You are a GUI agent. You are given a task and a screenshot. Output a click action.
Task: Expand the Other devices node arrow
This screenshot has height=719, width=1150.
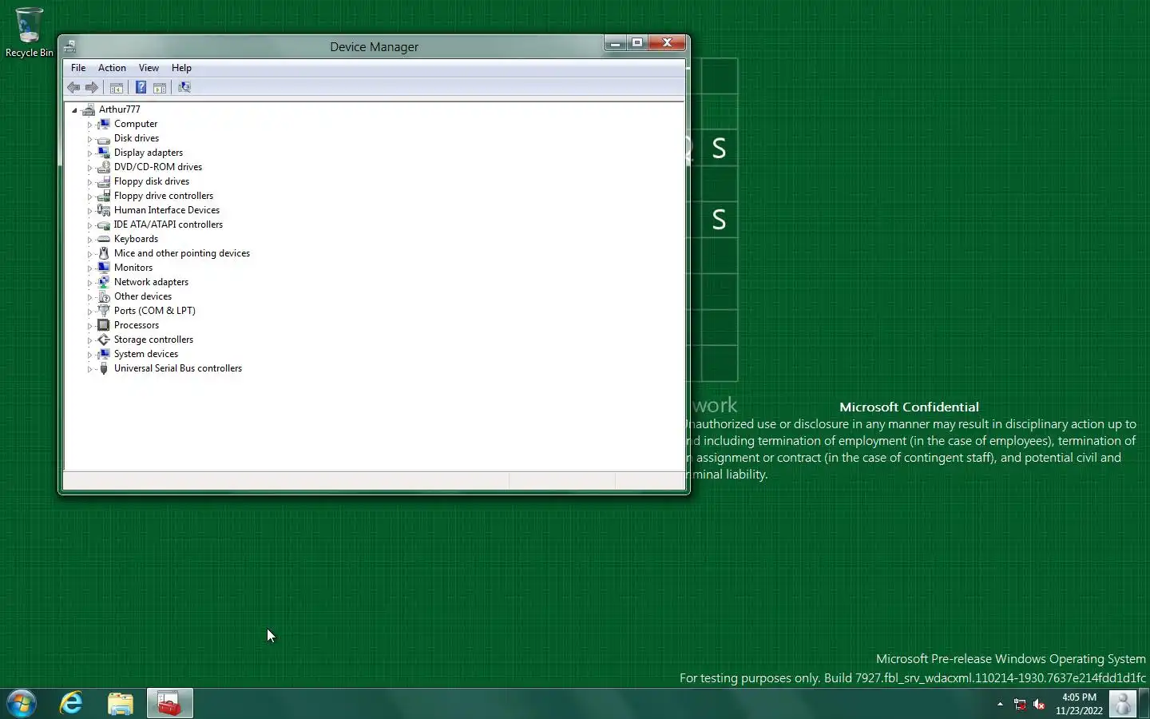click(x=89, y=297)
